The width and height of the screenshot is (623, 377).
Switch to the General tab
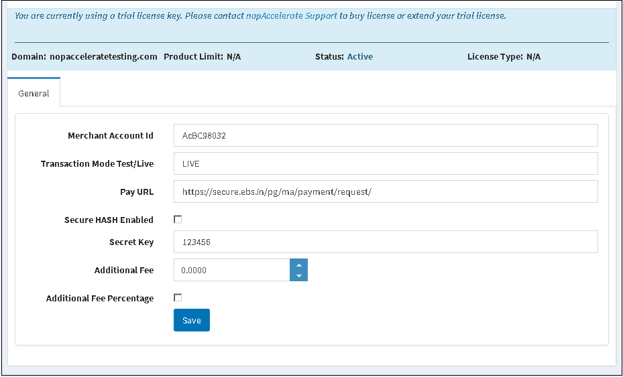pos(34,93)
